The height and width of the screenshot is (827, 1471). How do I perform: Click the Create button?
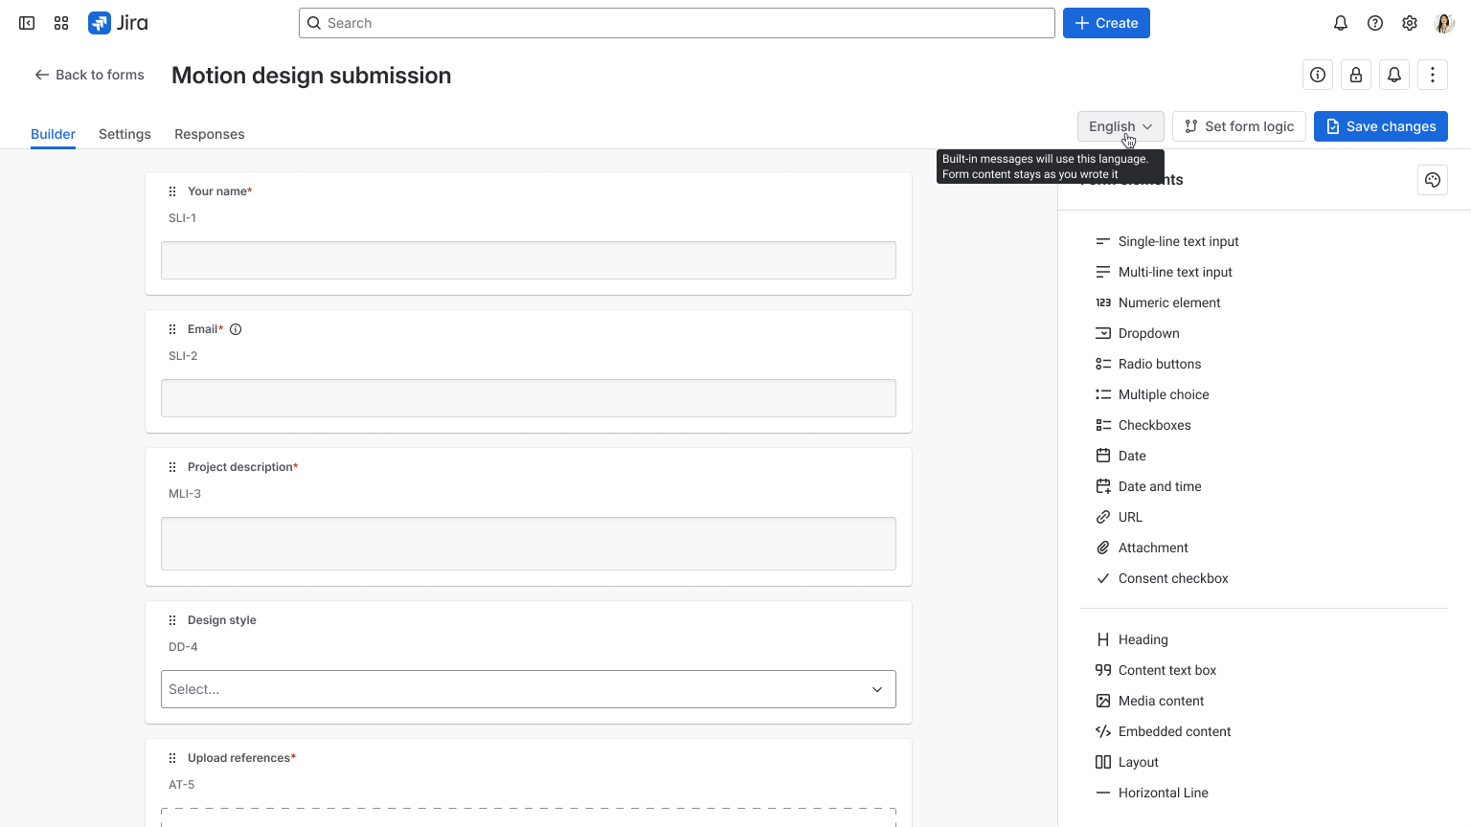point(1106,23)
